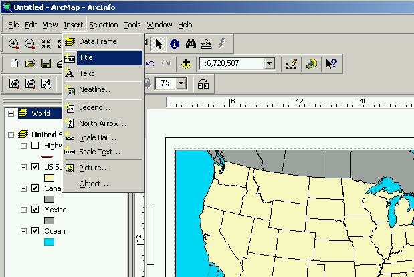Click the Fixed Zoom In arrows icon

(x=46, y=44)
